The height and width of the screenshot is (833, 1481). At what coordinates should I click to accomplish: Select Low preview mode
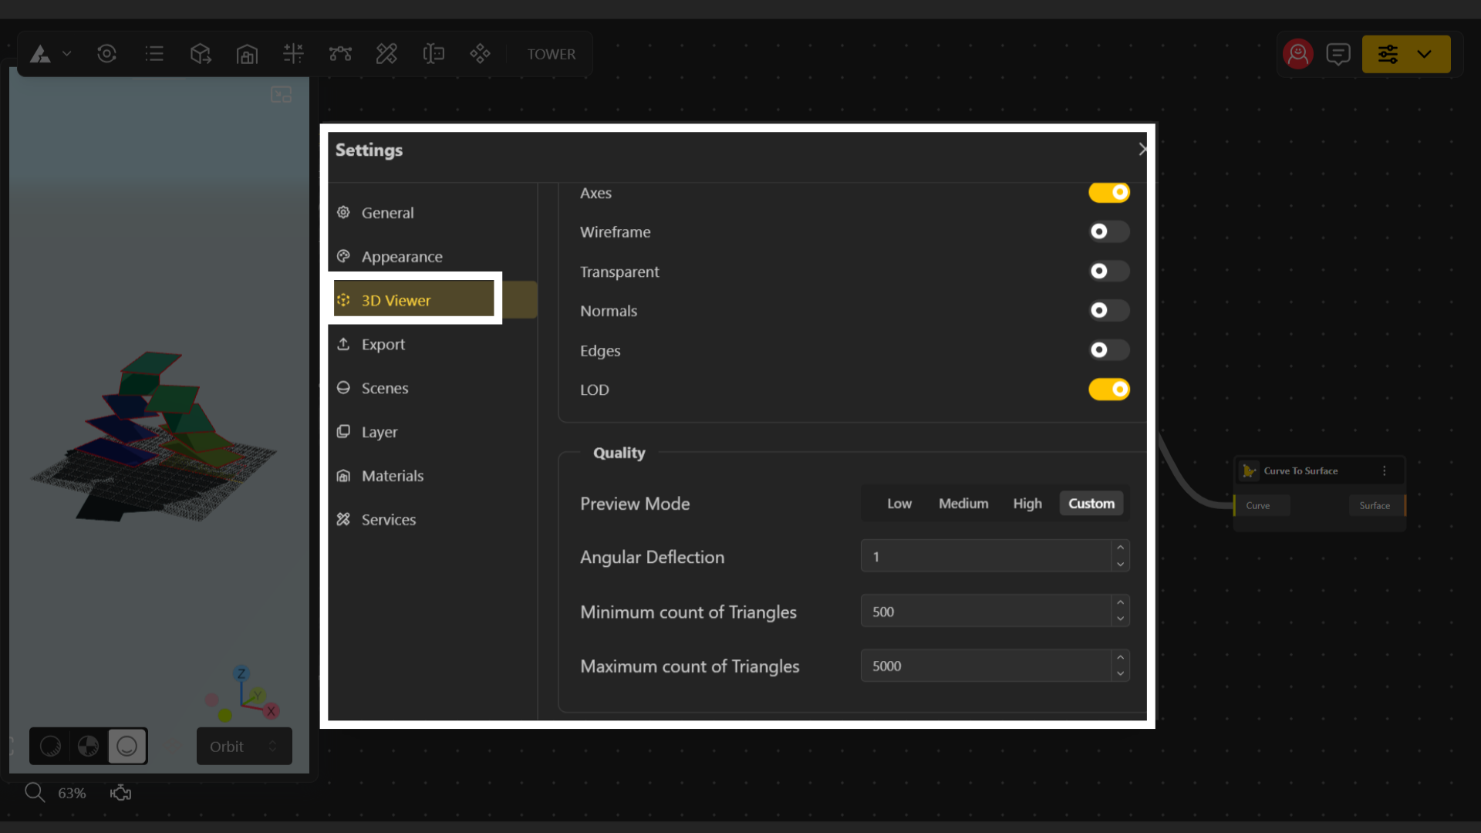[x=899, y=504]
